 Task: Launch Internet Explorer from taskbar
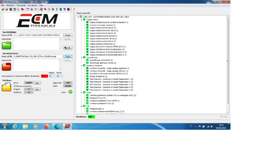coord(15,126)
